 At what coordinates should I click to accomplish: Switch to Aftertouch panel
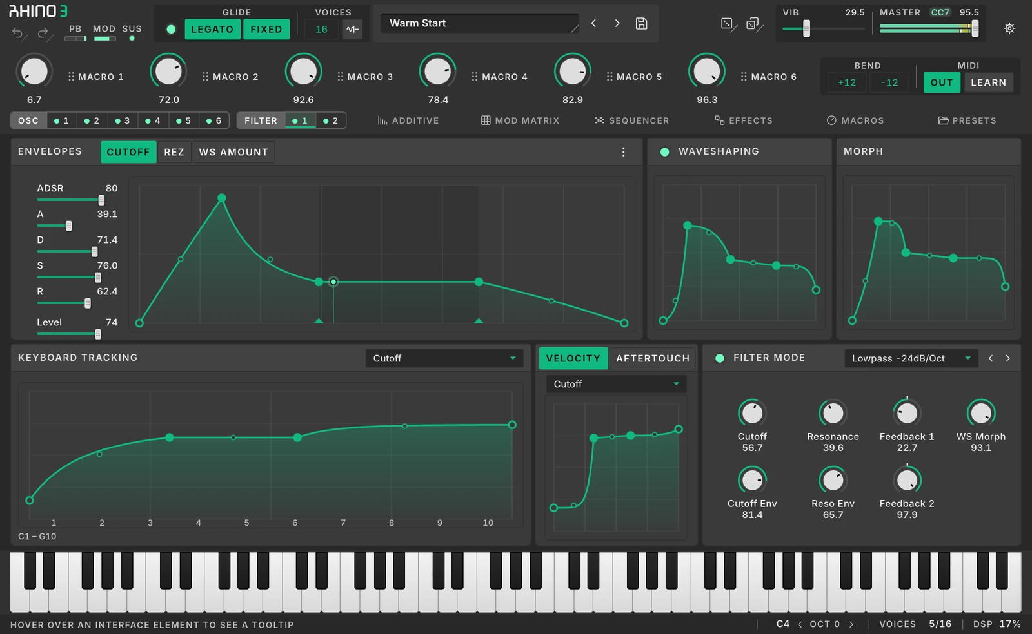653,358
